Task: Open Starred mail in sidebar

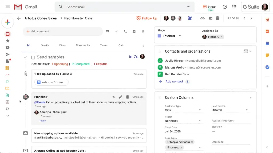Action: pos(7,41)
